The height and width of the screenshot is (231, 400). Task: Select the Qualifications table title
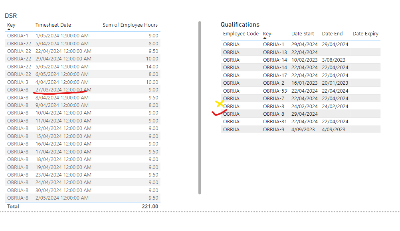[x=240, y=25]
